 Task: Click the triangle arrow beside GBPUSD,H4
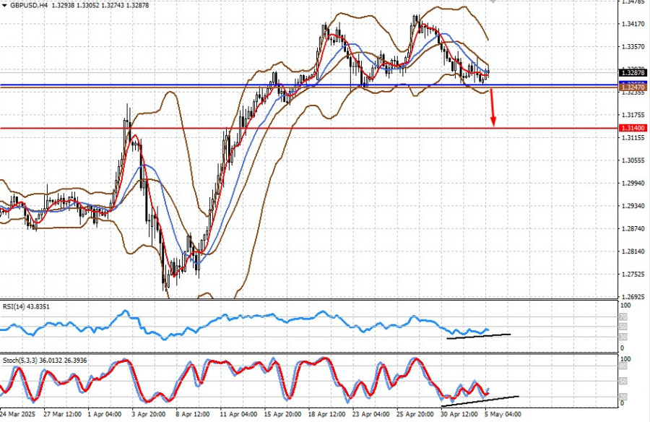(x=4, y=6)
